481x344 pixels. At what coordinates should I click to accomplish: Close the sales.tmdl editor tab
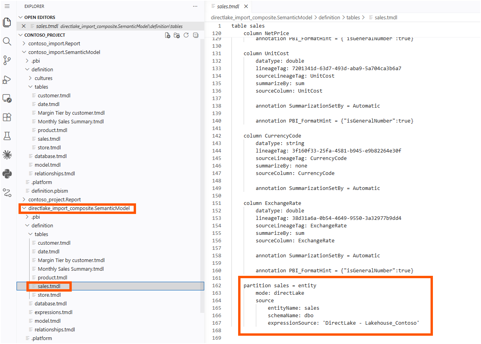click(x=246, y=6)
